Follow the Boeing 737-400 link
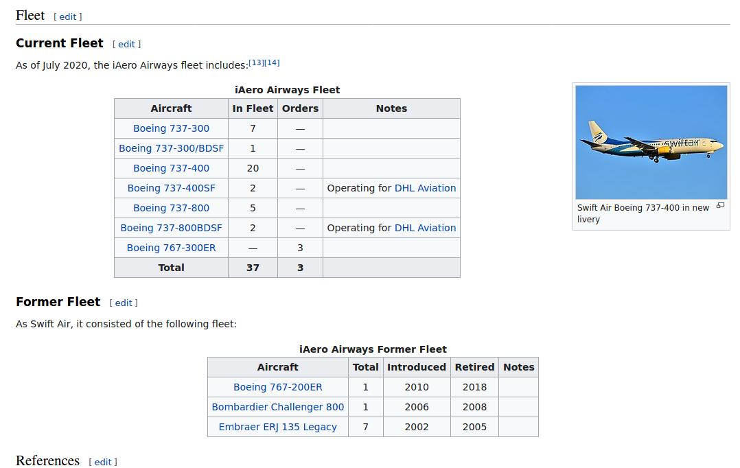Viewport: 740px width, 468px height. [x=172, y=168]
